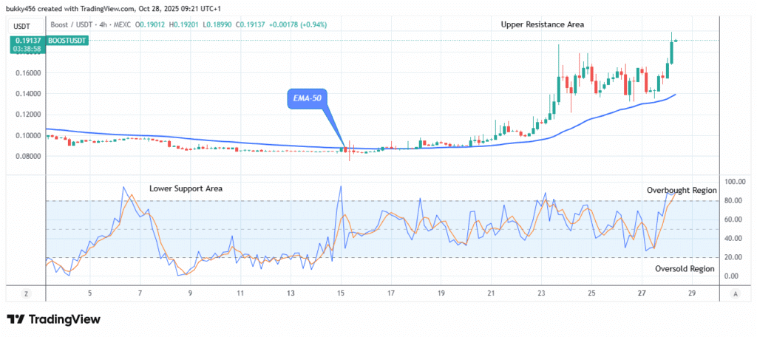Click the Lower Support Area text
This screenshot has height=337, width=757.
point(186,188)
